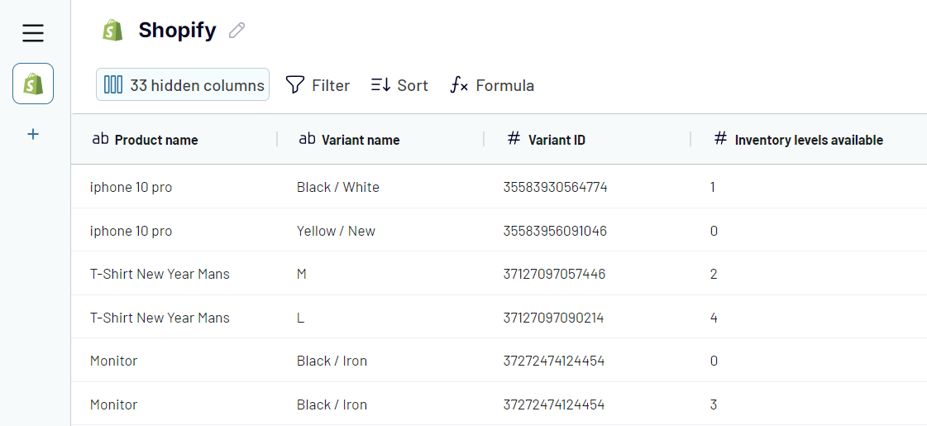Click the Variant ID column header
Viewport: 927px width, 426px height.
coord(557,140)
